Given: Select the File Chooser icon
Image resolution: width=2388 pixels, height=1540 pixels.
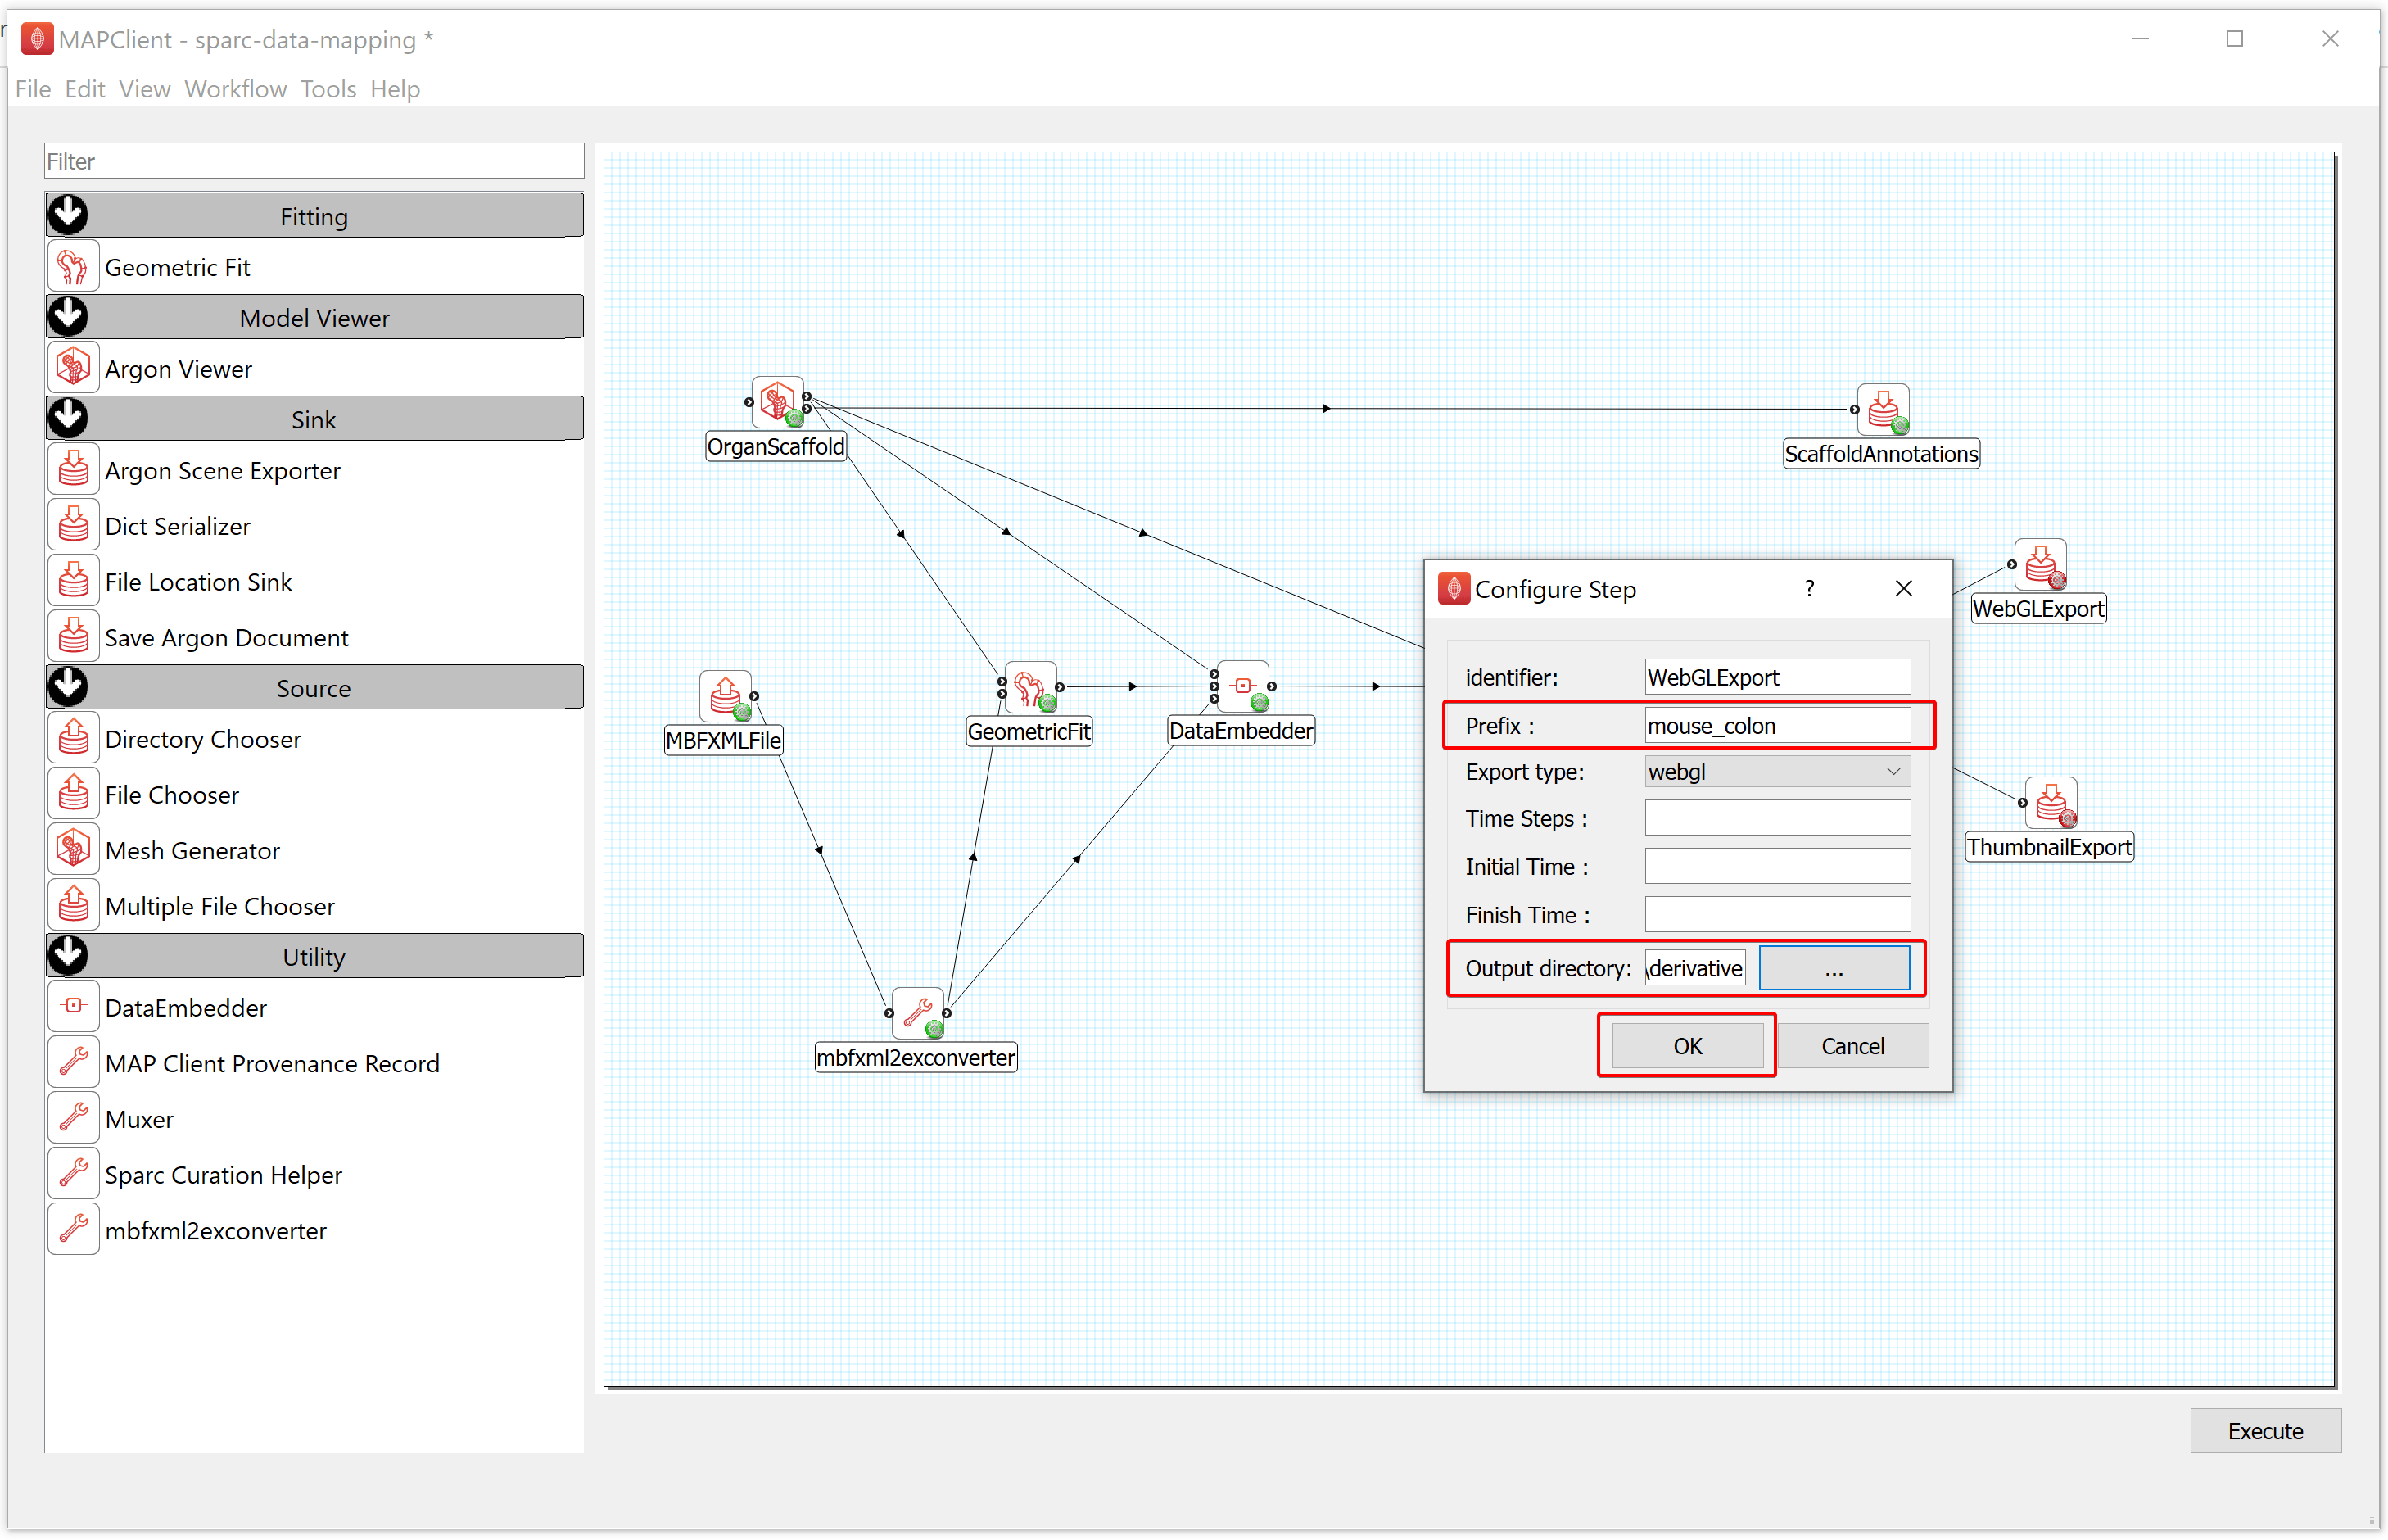Looking at the screenshot, I should point(73,794).
